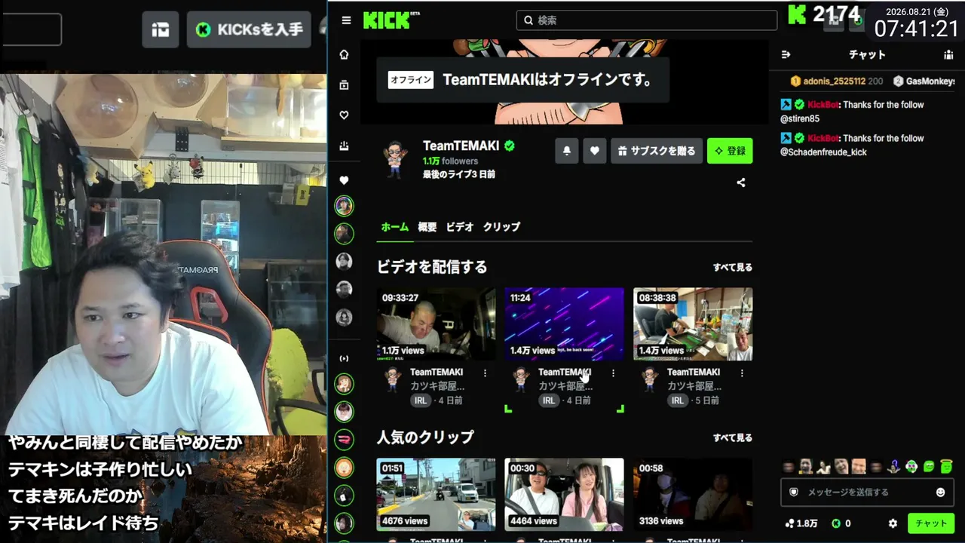The image size is (965, 543).
Task: Open the Browse icon in sidebar
Action: click(x=344, y=85)
